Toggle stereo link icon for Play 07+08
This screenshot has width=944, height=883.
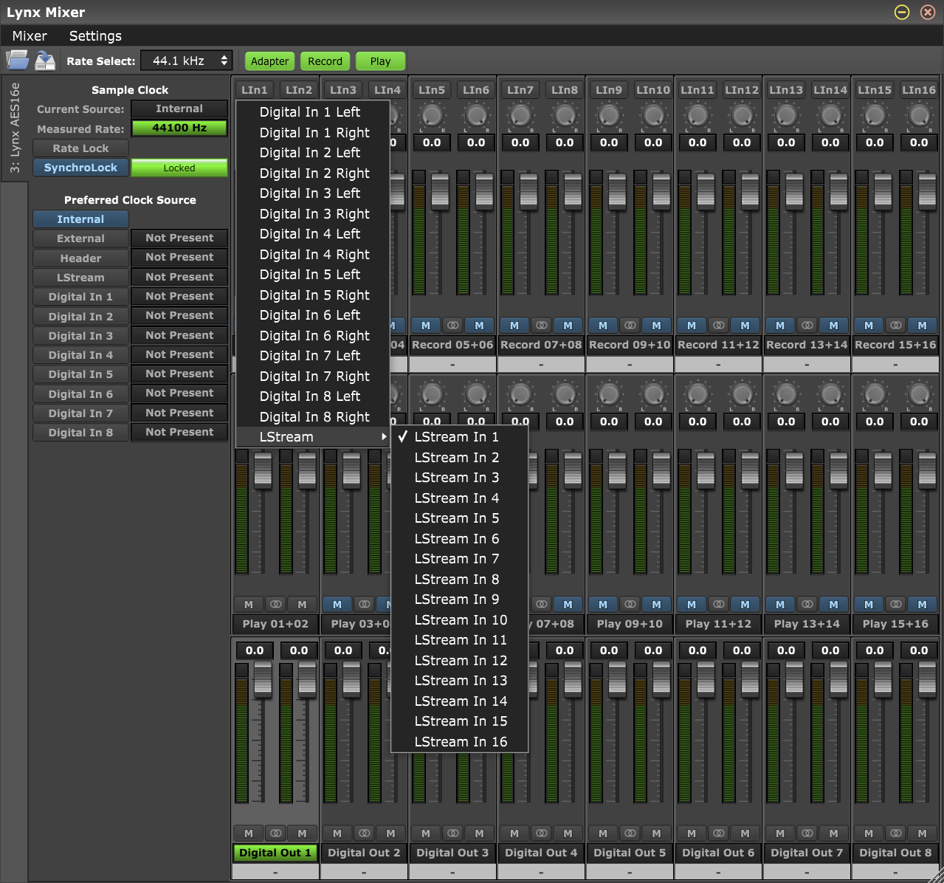coord(541,605)
